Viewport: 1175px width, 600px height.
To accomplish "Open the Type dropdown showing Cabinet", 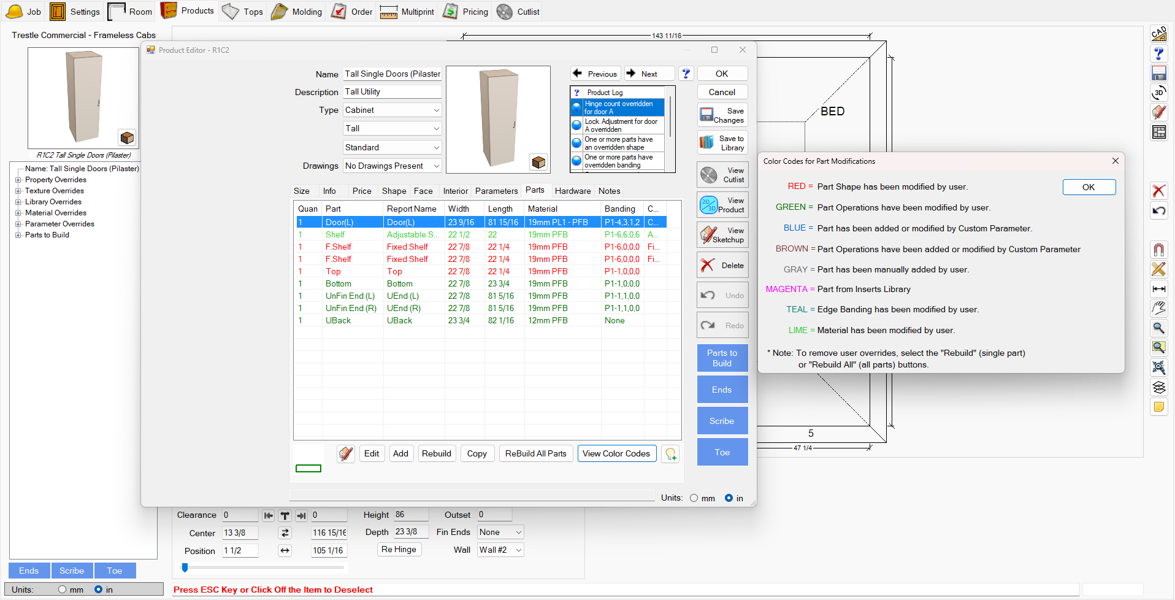I will 392,110.
